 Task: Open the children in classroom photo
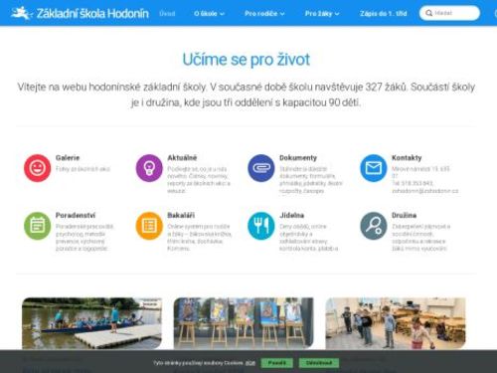point(396,323)
